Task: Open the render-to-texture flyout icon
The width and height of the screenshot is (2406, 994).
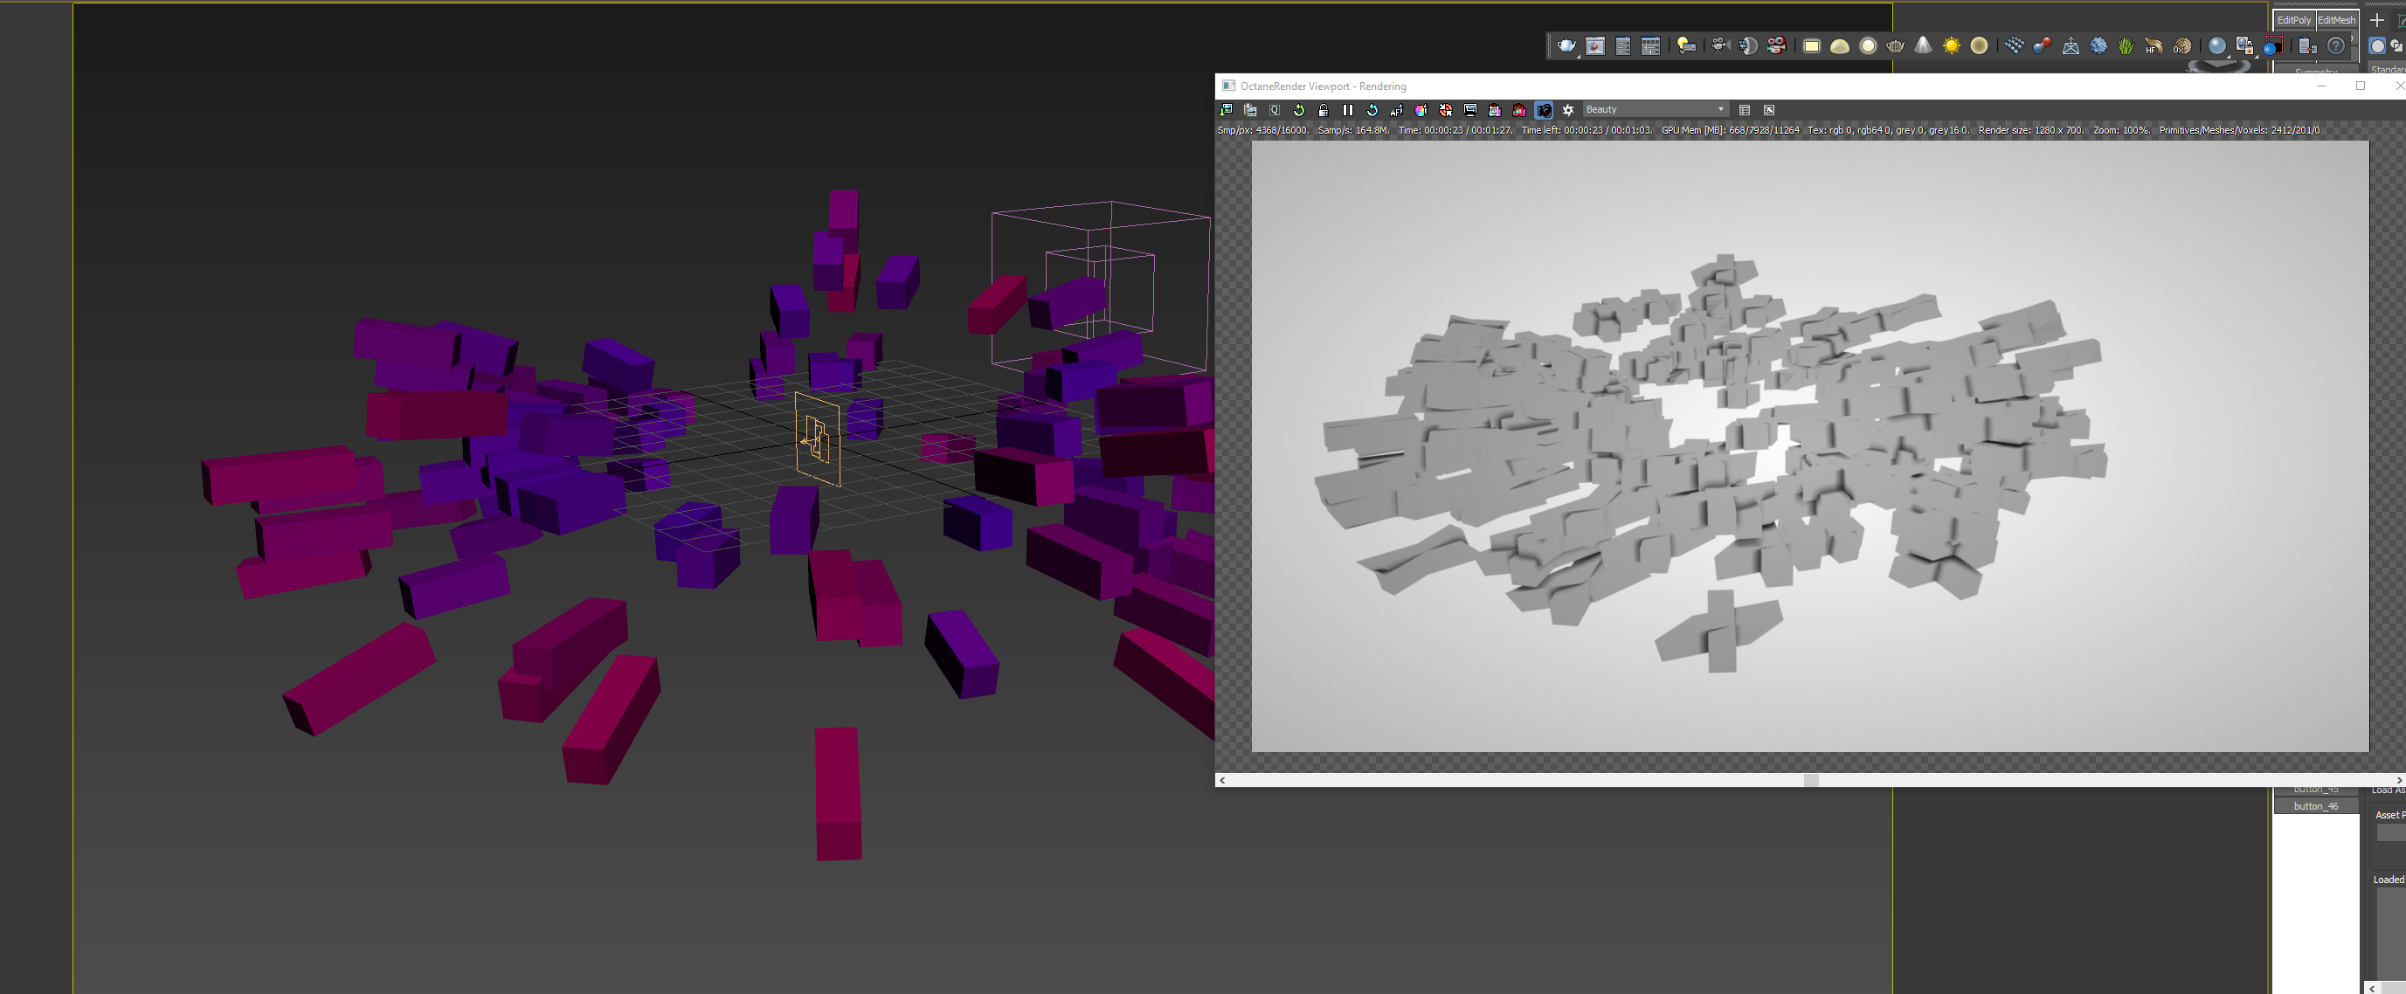Action: coord(2245,46)
